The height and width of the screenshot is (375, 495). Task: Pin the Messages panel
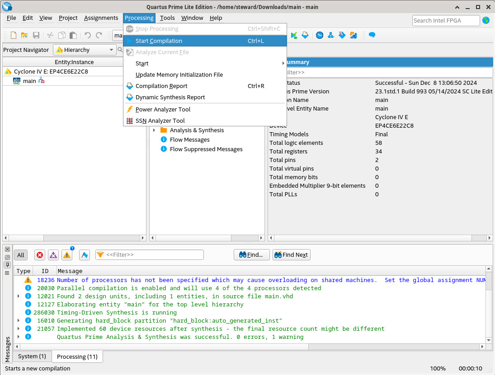tap(7, 265)
